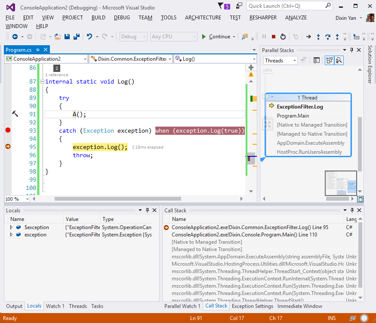Click the Undo arrow icon
This screenshot has height=323, width=376.
point(89,37)
